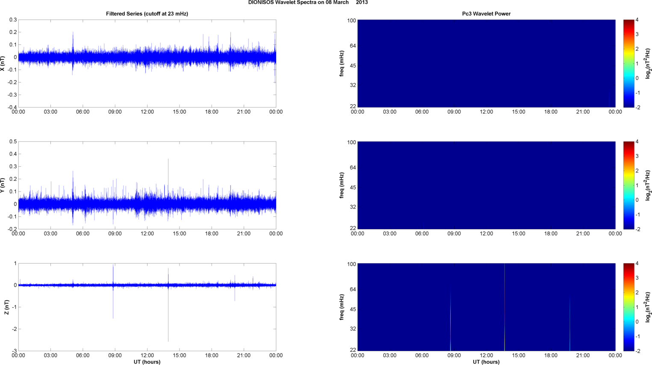This screenshot has width=652, height=365.
Task: Click the X-component filtered series trace
Action: point(147,57)
